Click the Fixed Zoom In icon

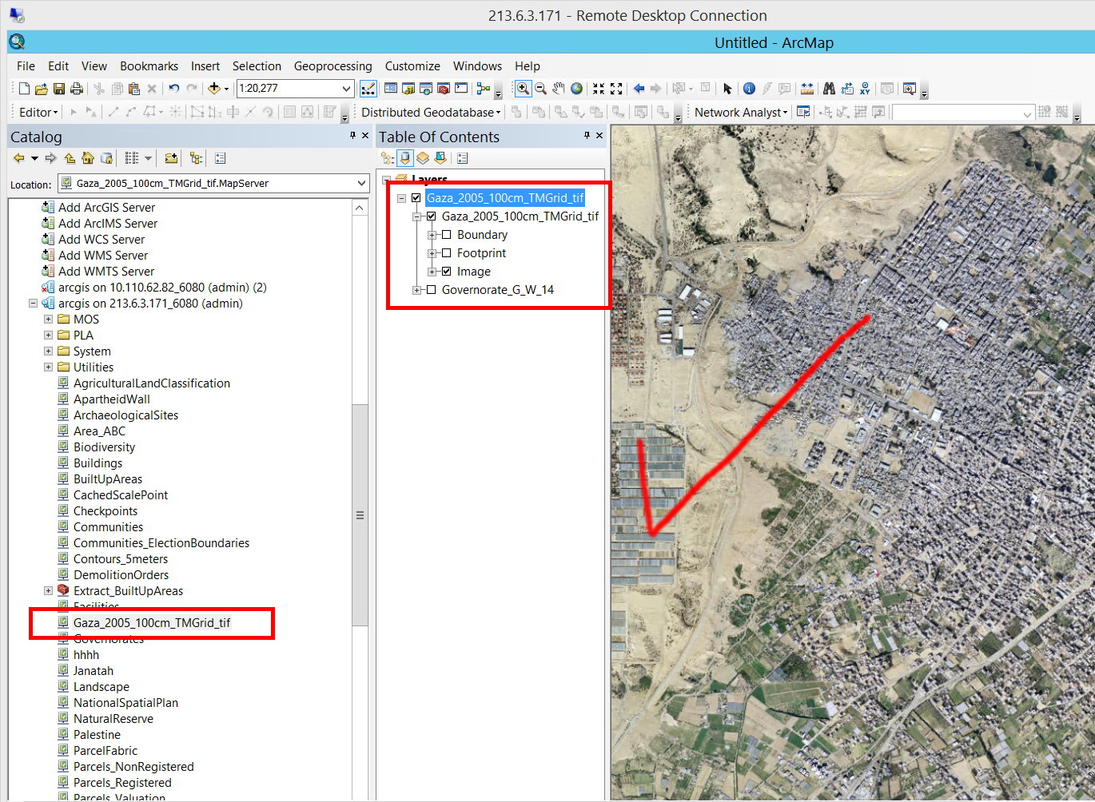pyautogui.click(x=599, y=89)
